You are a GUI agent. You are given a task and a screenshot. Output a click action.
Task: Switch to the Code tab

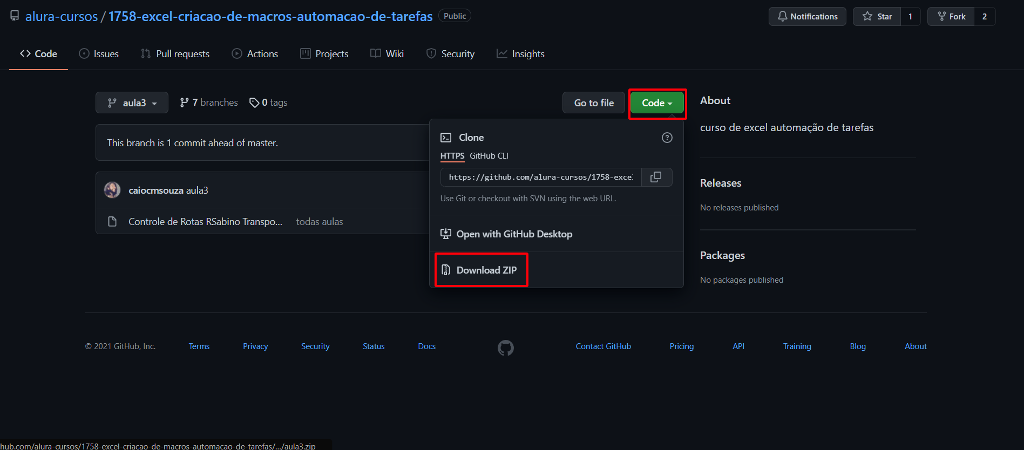pos(38,54)
